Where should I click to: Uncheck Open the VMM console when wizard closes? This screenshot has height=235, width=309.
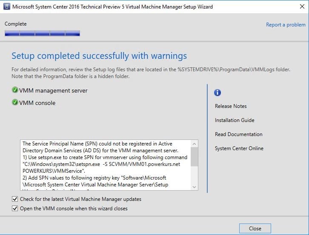click(x=15, y=208)
